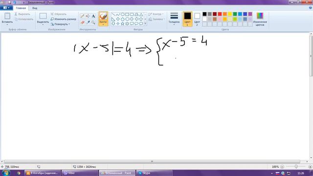
Task: Choose the Pentagon shape
Action: pyautogui.click(x=123, y=19)
